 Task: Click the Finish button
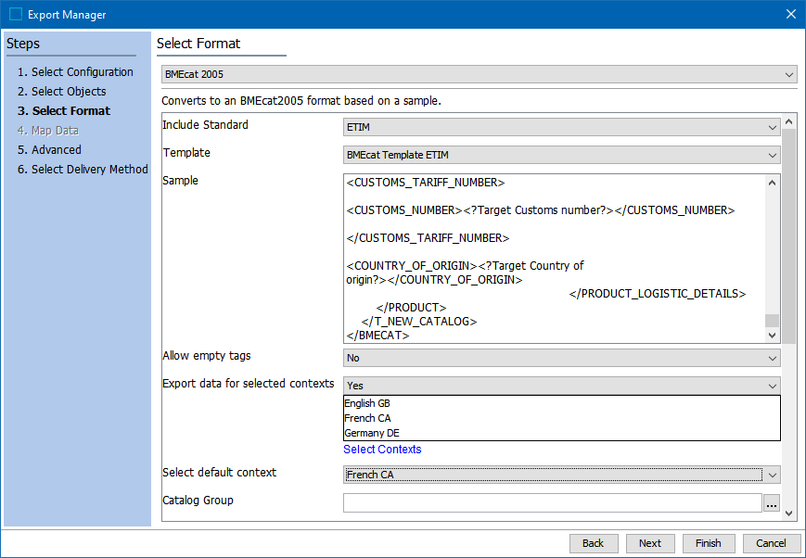pos(709,543)
